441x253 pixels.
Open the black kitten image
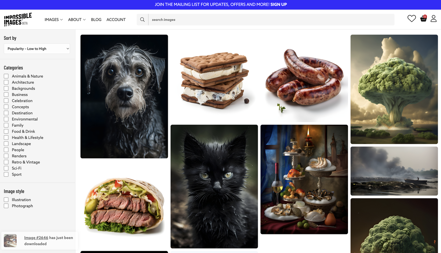(x=214, y=186)
